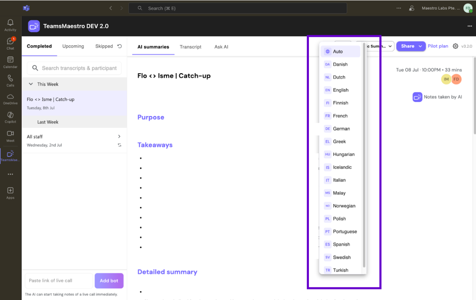Choose Portuguese language option
Screen dimensions: 476x300
point(340,231)
